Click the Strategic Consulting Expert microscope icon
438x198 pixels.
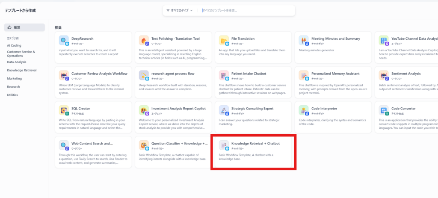click(x=224, y=111)
